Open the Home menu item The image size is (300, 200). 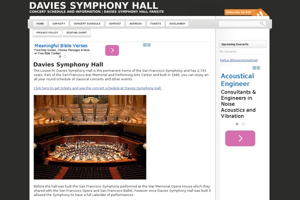[40, 23]
